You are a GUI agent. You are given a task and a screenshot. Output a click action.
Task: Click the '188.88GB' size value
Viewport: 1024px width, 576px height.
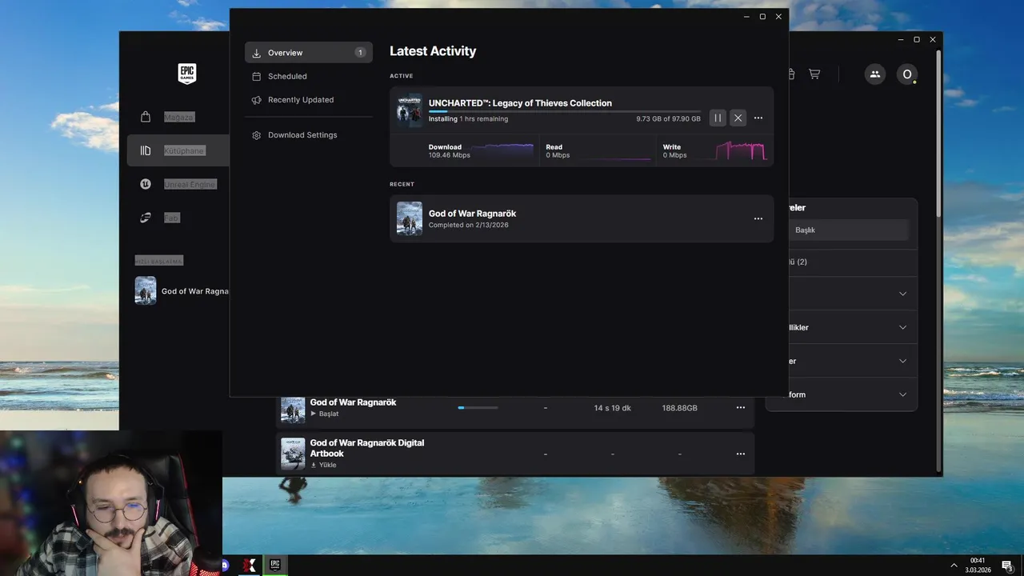tap(679, 408)
